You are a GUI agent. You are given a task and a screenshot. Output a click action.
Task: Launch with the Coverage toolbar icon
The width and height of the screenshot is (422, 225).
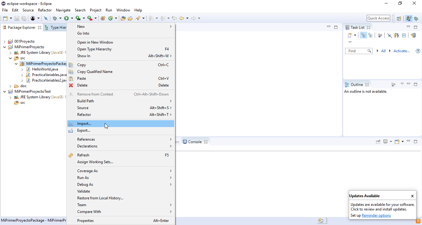78,18
